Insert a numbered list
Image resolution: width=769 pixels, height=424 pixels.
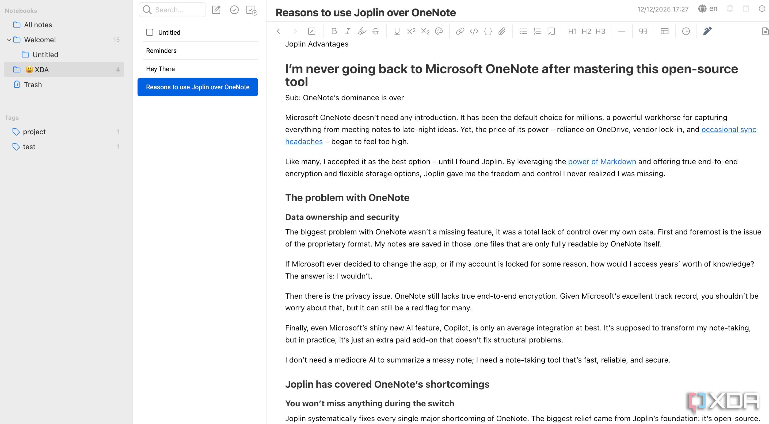[537, 31]
